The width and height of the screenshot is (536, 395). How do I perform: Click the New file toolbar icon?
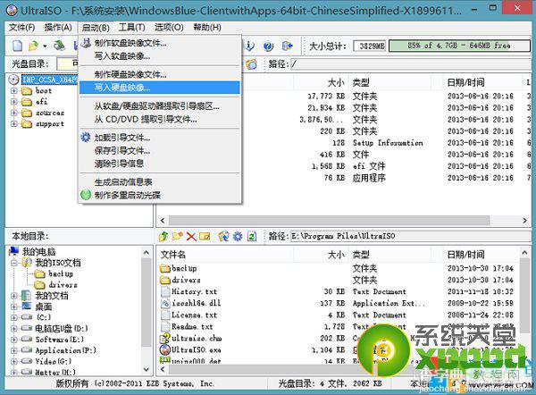click(18, 46)
